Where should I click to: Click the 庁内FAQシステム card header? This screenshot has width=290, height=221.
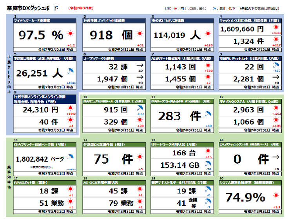pyautogui.click(x=250, y=102)
